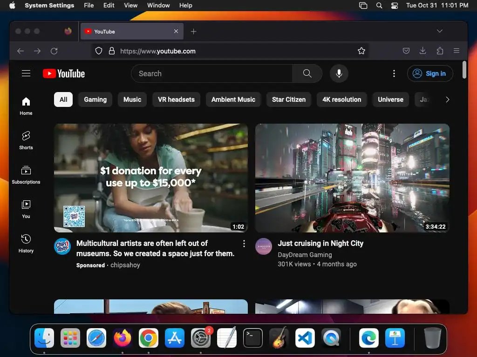Screen dimensions: 477x357
Task: Click the URL address bar
Action: point(231,51)
